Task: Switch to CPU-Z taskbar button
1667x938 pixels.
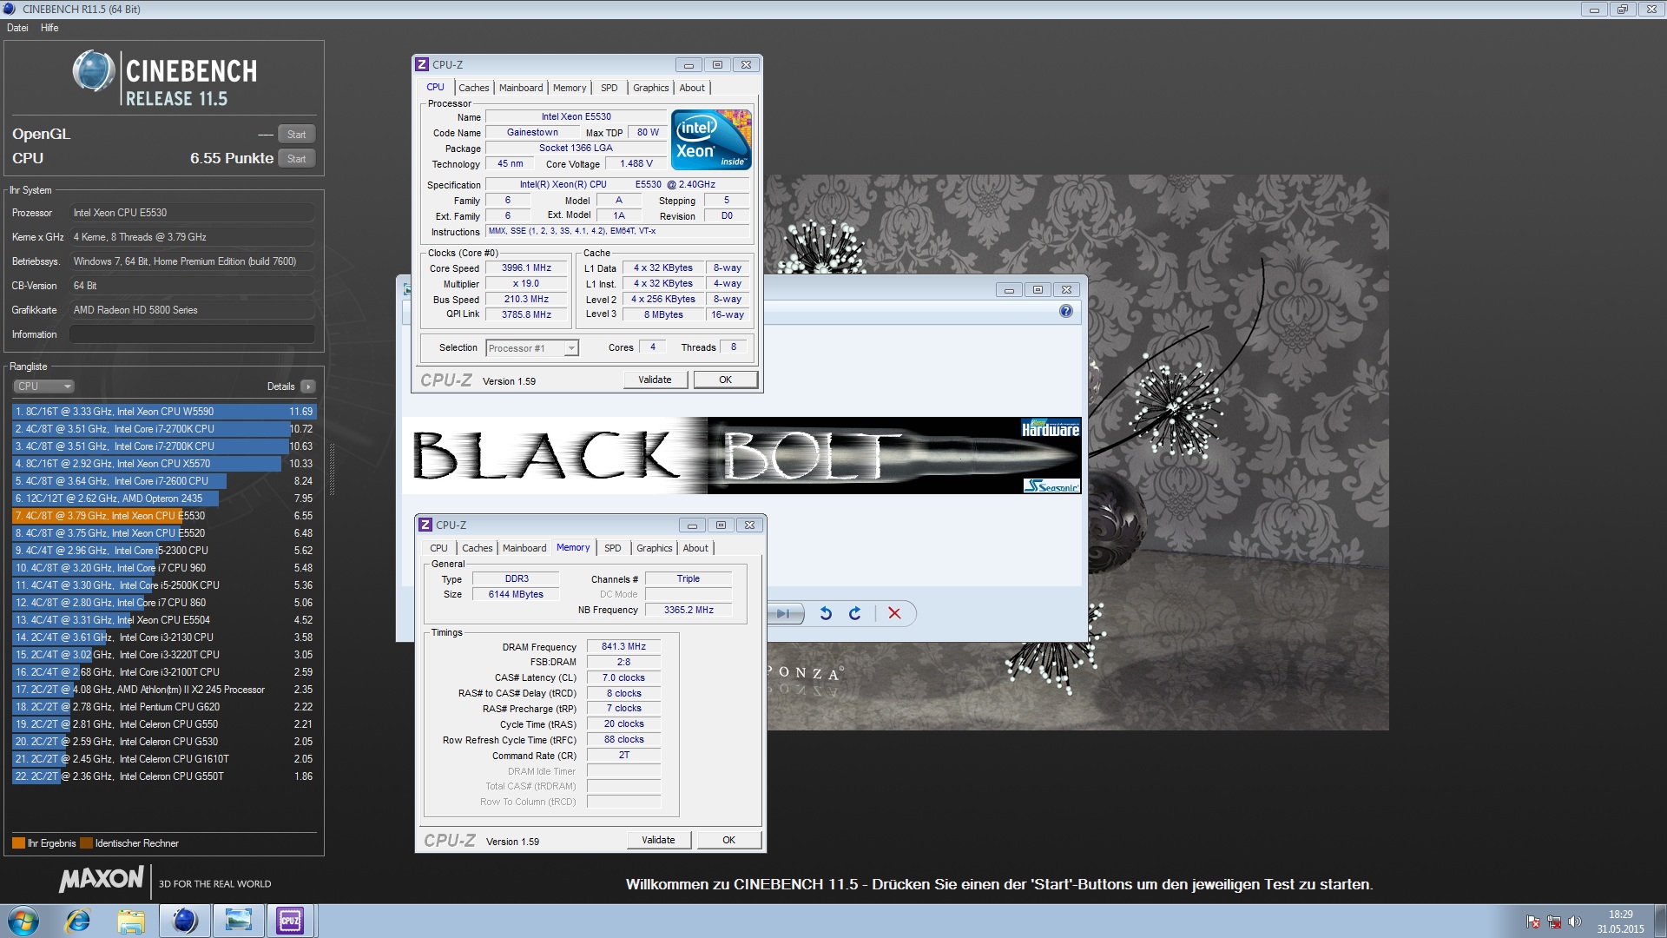Action: [291, 921]
